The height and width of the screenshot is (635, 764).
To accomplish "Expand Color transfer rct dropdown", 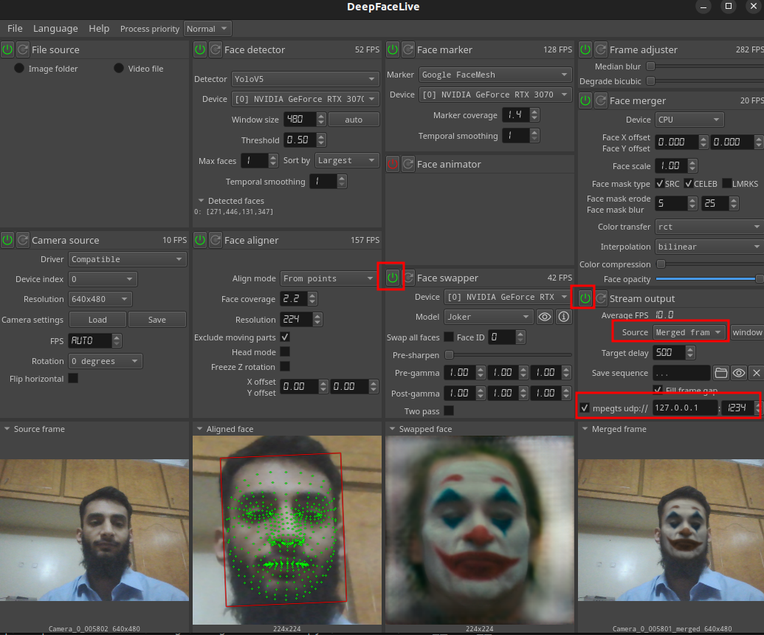I will pyautogui.click(x=709, y=227).
